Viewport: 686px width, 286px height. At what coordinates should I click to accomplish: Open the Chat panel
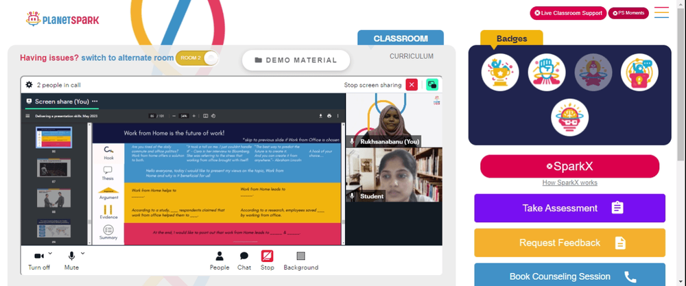(x=244, y=261)
